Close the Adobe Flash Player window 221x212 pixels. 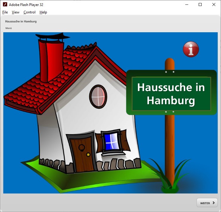[214, 4]
